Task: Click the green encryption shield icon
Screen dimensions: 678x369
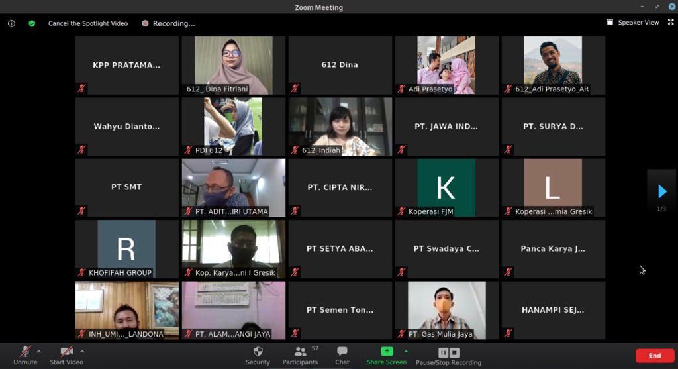Action: (x=32, y=23)
